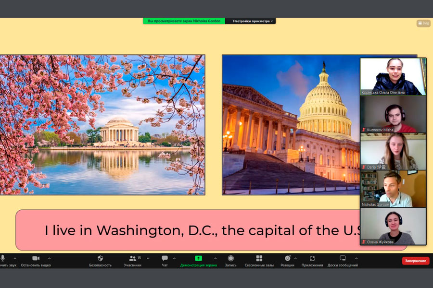Image resolution: width=433 pixels, height=288 pixels.
Task: Click the Участники label text
Action: pos(133,265)
